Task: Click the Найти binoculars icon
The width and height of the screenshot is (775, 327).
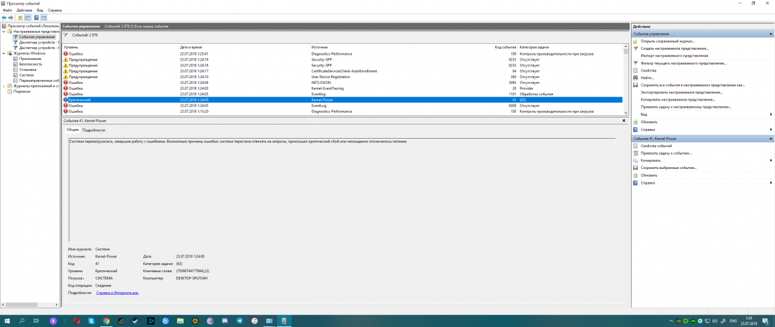Action: click(x=635, y=77)
